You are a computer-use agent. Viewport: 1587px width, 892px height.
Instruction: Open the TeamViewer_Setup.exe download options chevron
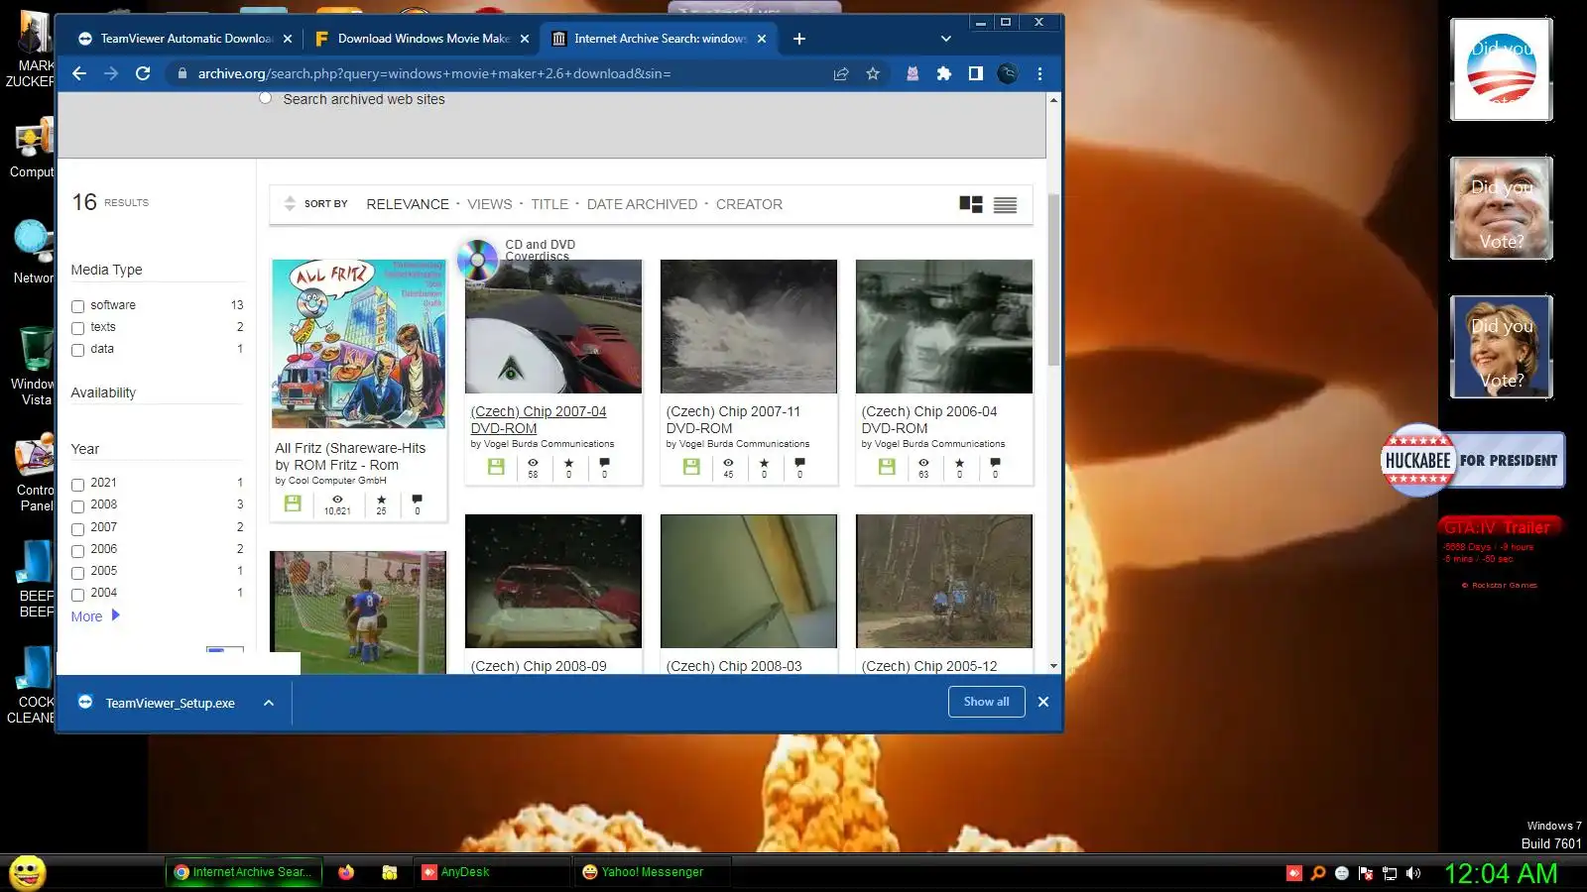point(269,703)
